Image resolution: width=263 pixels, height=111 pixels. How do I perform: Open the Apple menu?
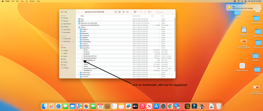[x=3, y=1]
